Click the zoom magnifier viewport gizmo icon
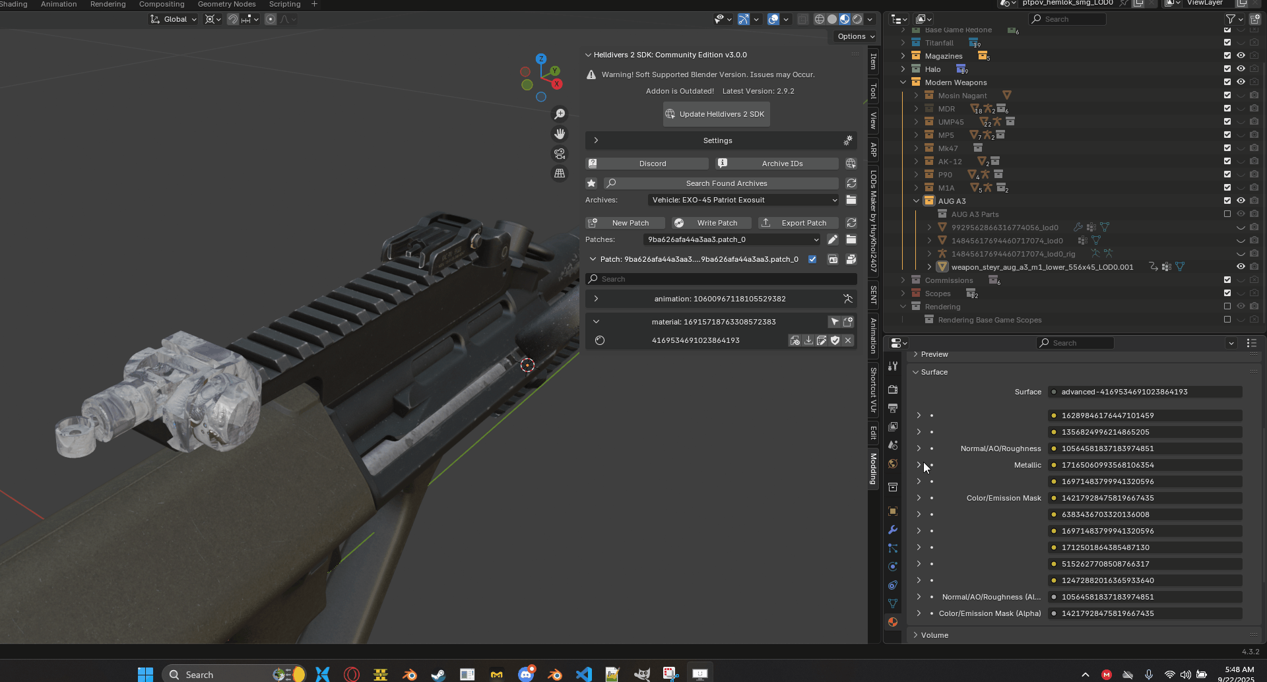 tap(560, 114)
